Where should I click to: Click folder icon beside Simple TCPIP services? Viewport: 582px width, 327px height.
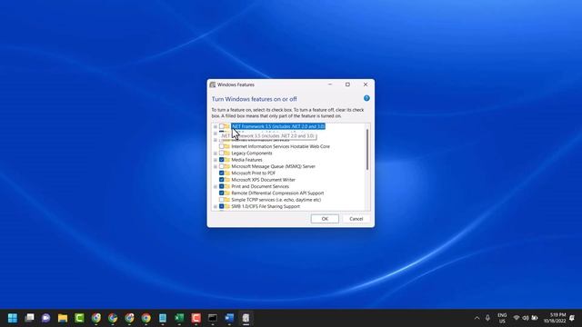pos(227,200)
